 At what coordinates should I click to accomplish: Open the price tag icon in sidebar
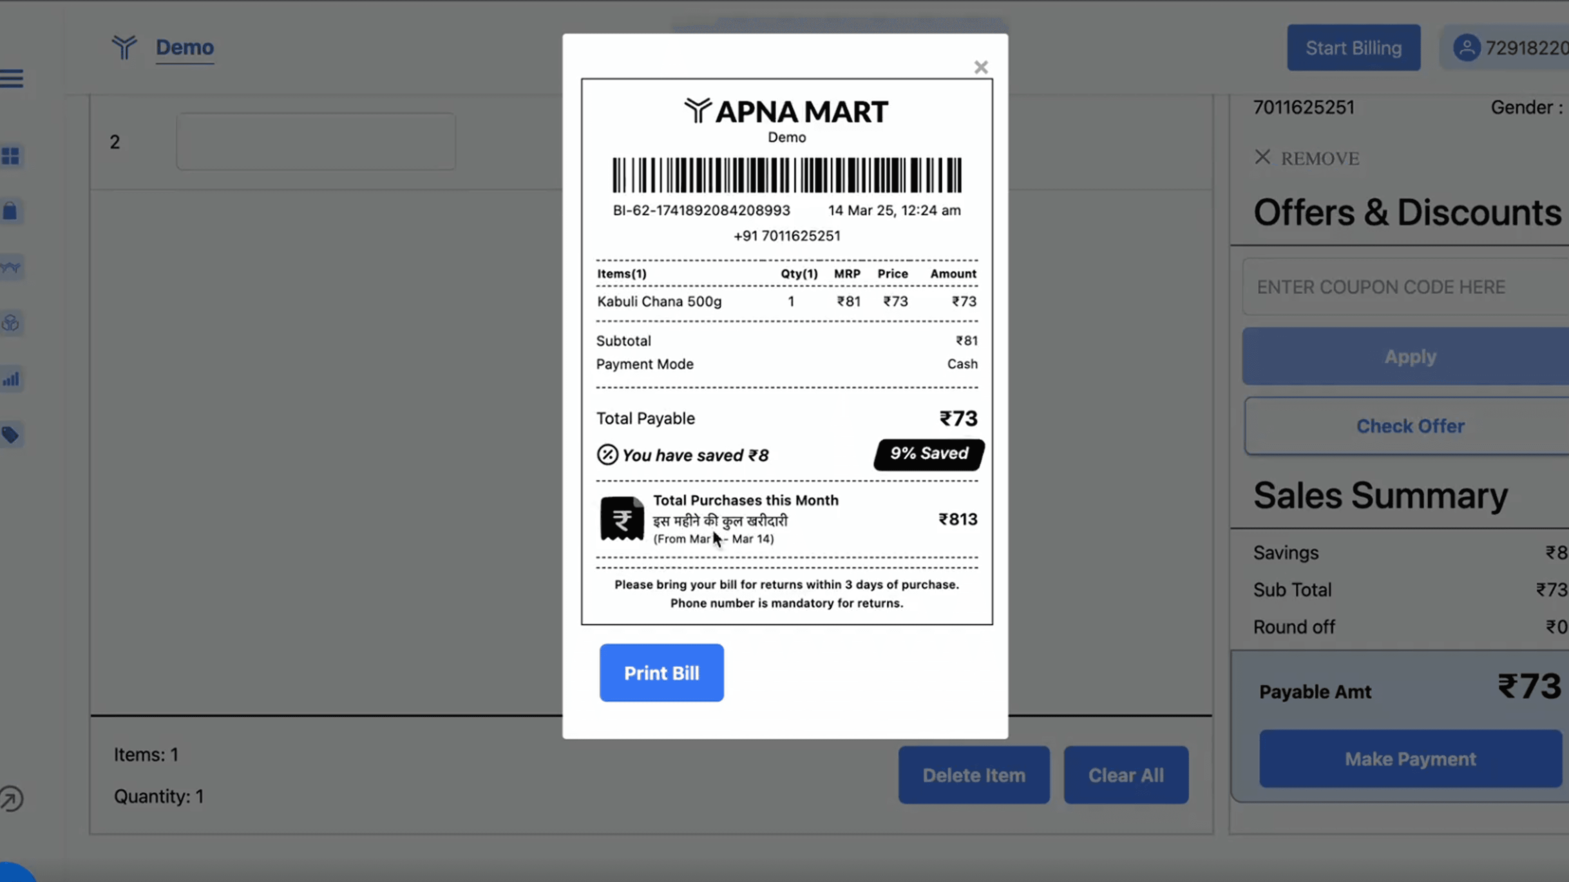10,434
